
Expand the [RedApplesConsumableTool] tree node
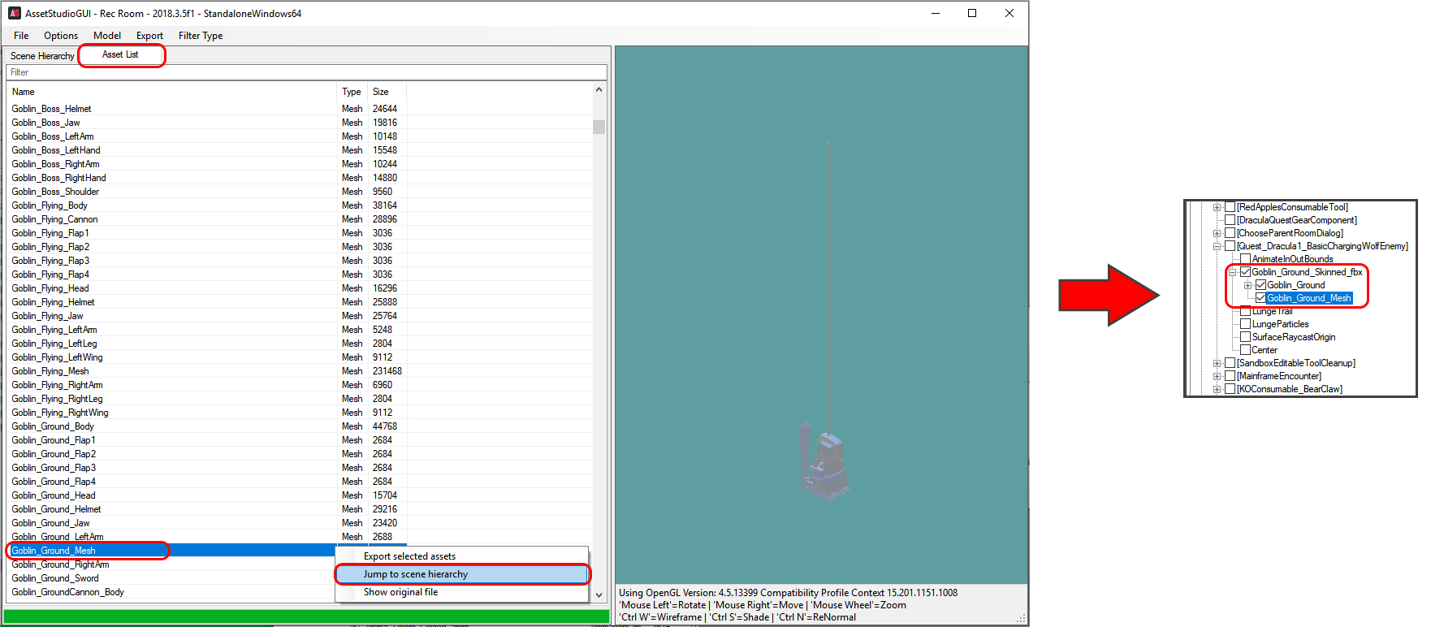click(x=1217, y=207)
